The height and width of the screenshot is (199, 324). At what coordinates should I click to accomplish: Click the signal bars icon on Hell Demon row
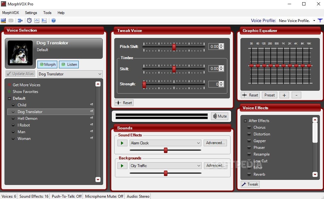click(92, 118)
